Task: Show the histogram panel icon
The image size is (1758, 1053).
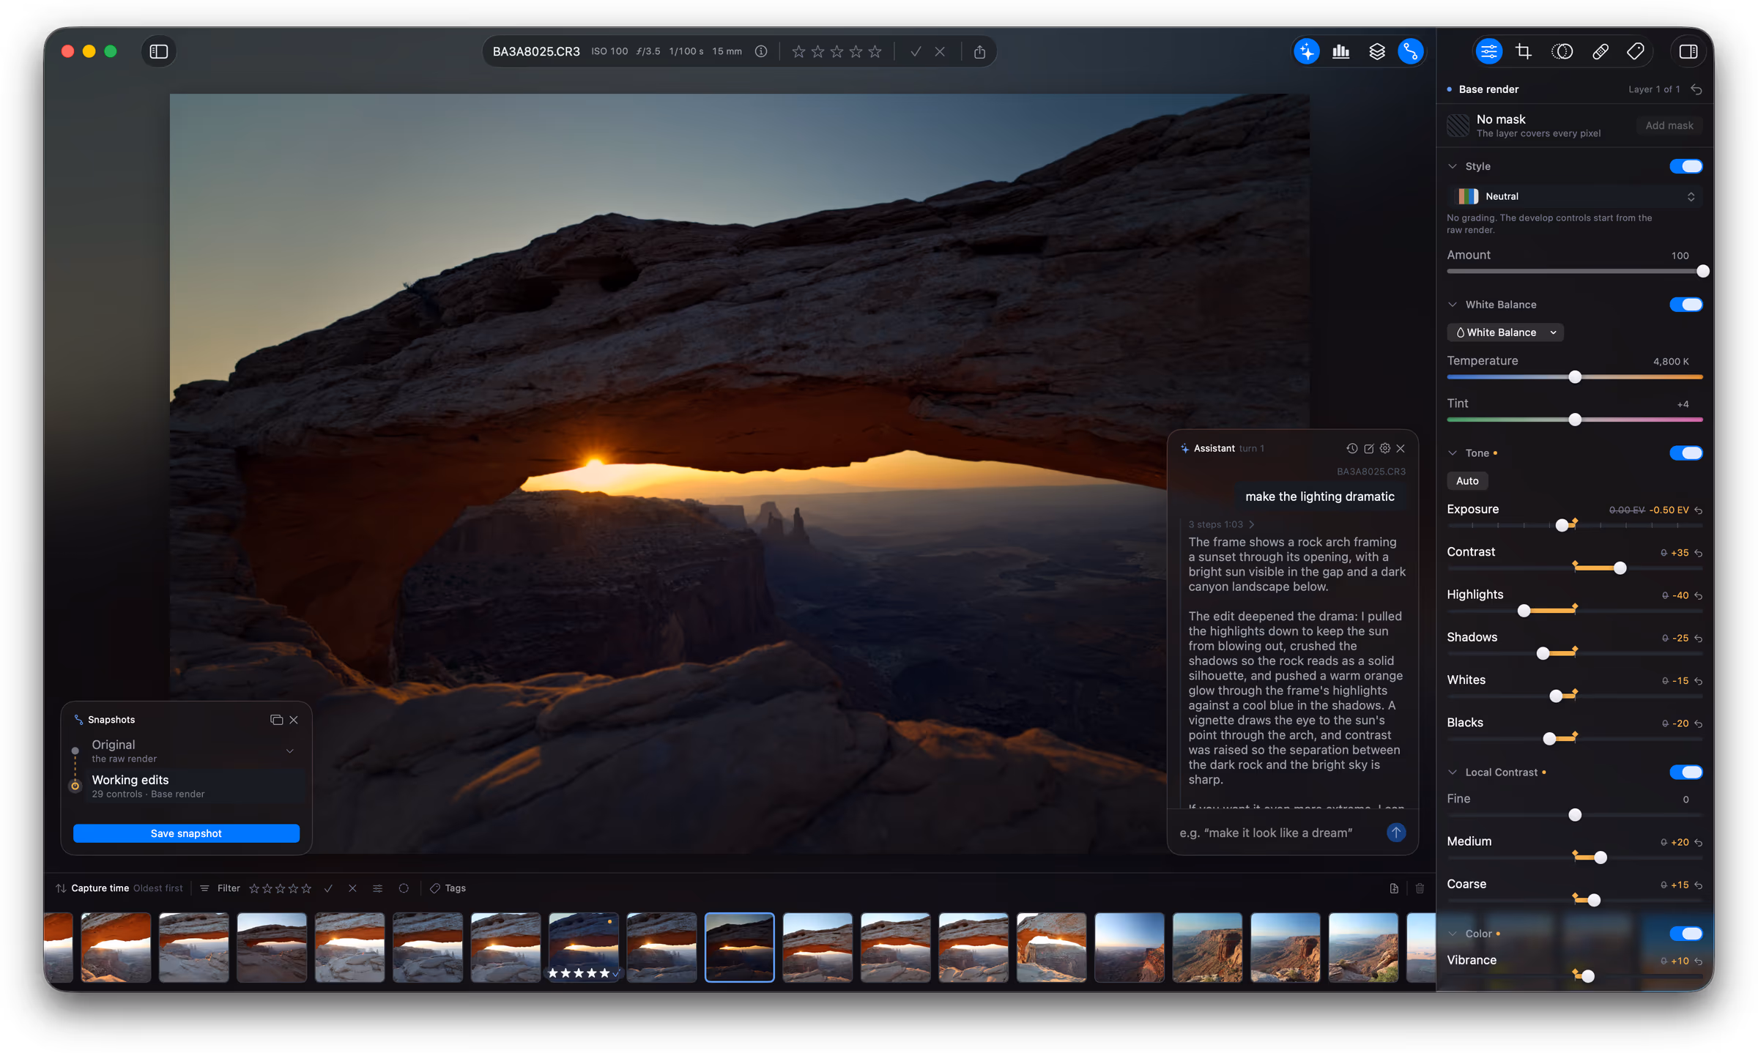Action: pyautogui.click(x=1341, y=51)
